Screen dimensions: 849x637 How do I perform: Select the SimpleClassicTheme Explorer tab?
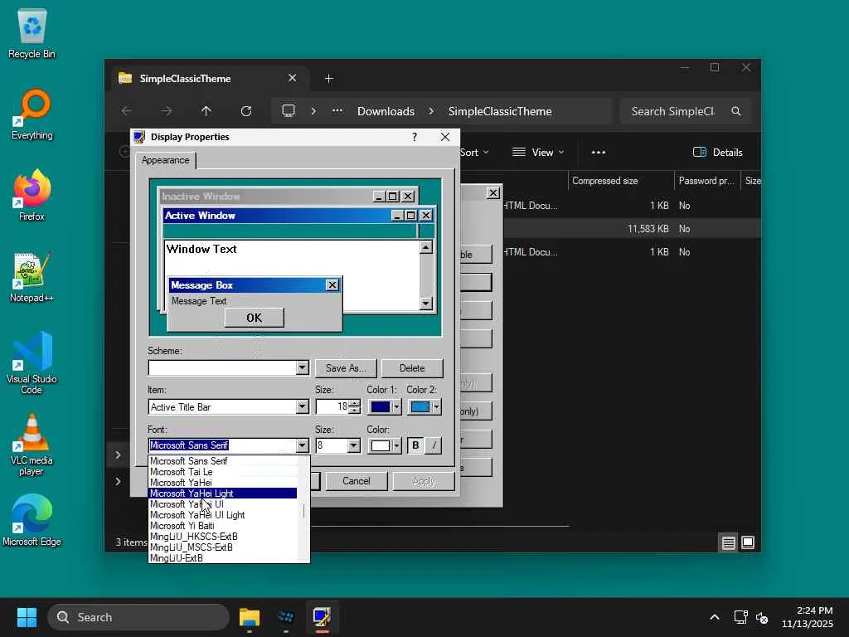point(208,79)
